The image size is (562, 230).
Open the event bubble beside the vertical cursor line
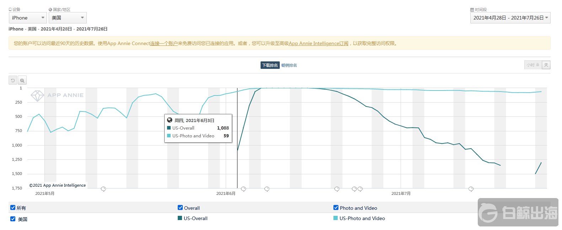pyautogui.click(x=243, y=189)
